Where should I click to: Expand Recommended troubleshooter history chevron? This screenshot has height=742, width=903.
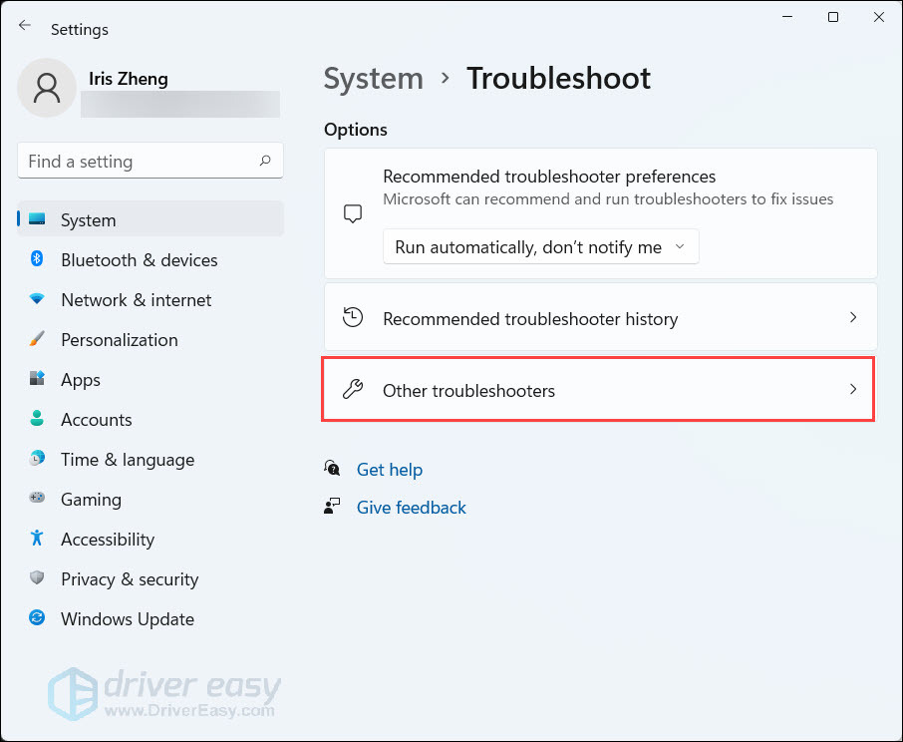click(x=852, y=318)
